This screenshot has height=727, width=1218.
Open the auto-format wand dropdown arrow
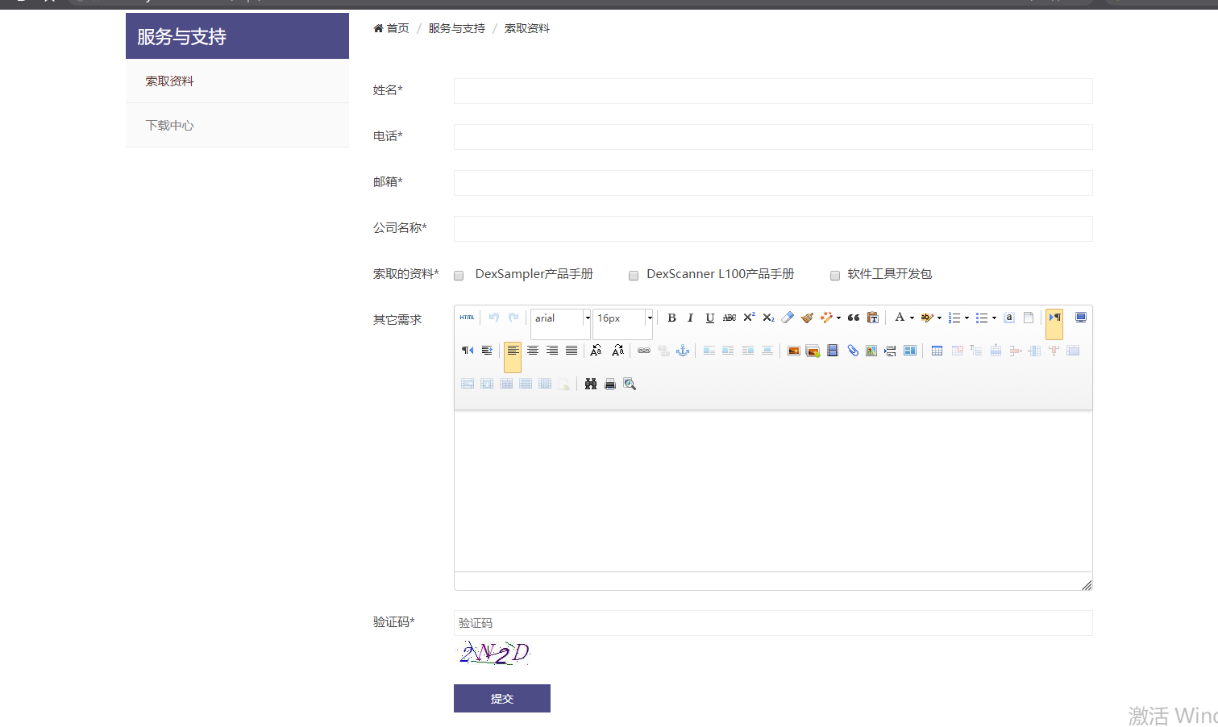838,318
